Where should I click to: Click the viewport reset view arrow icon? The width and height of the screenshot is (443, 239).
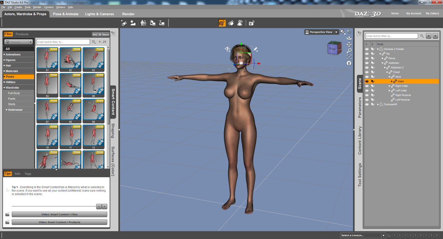[x=349, y=63]
